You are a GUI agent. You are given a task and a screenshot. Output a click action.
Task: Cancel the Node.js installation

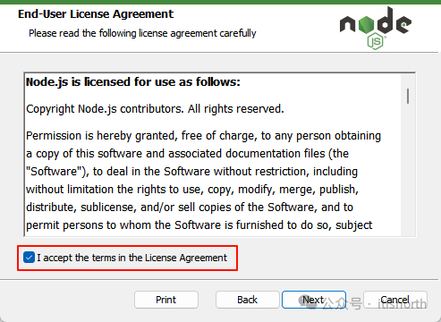click(395, 300)
